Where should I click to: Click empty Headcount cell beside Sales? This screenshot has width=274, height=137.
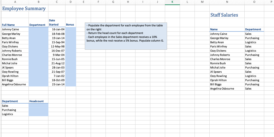pos(38,106)
